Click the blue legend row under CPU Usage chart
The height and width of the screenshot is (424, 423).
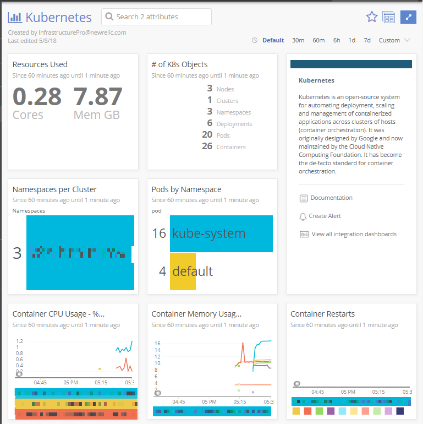[x=76, y=393]
